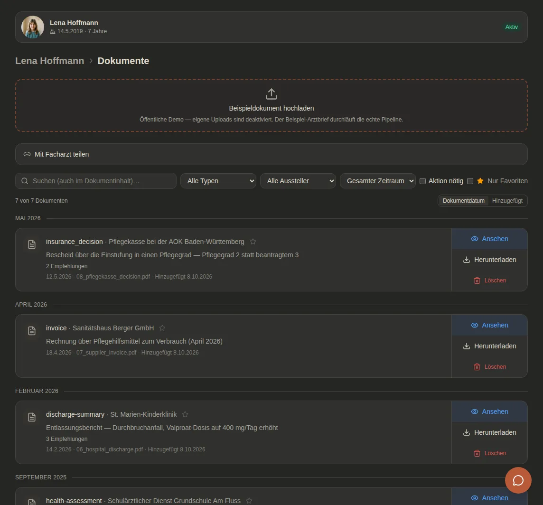Screen dimensions: 543x505
Task: Click the document search input field
Action: click(95, 181)
